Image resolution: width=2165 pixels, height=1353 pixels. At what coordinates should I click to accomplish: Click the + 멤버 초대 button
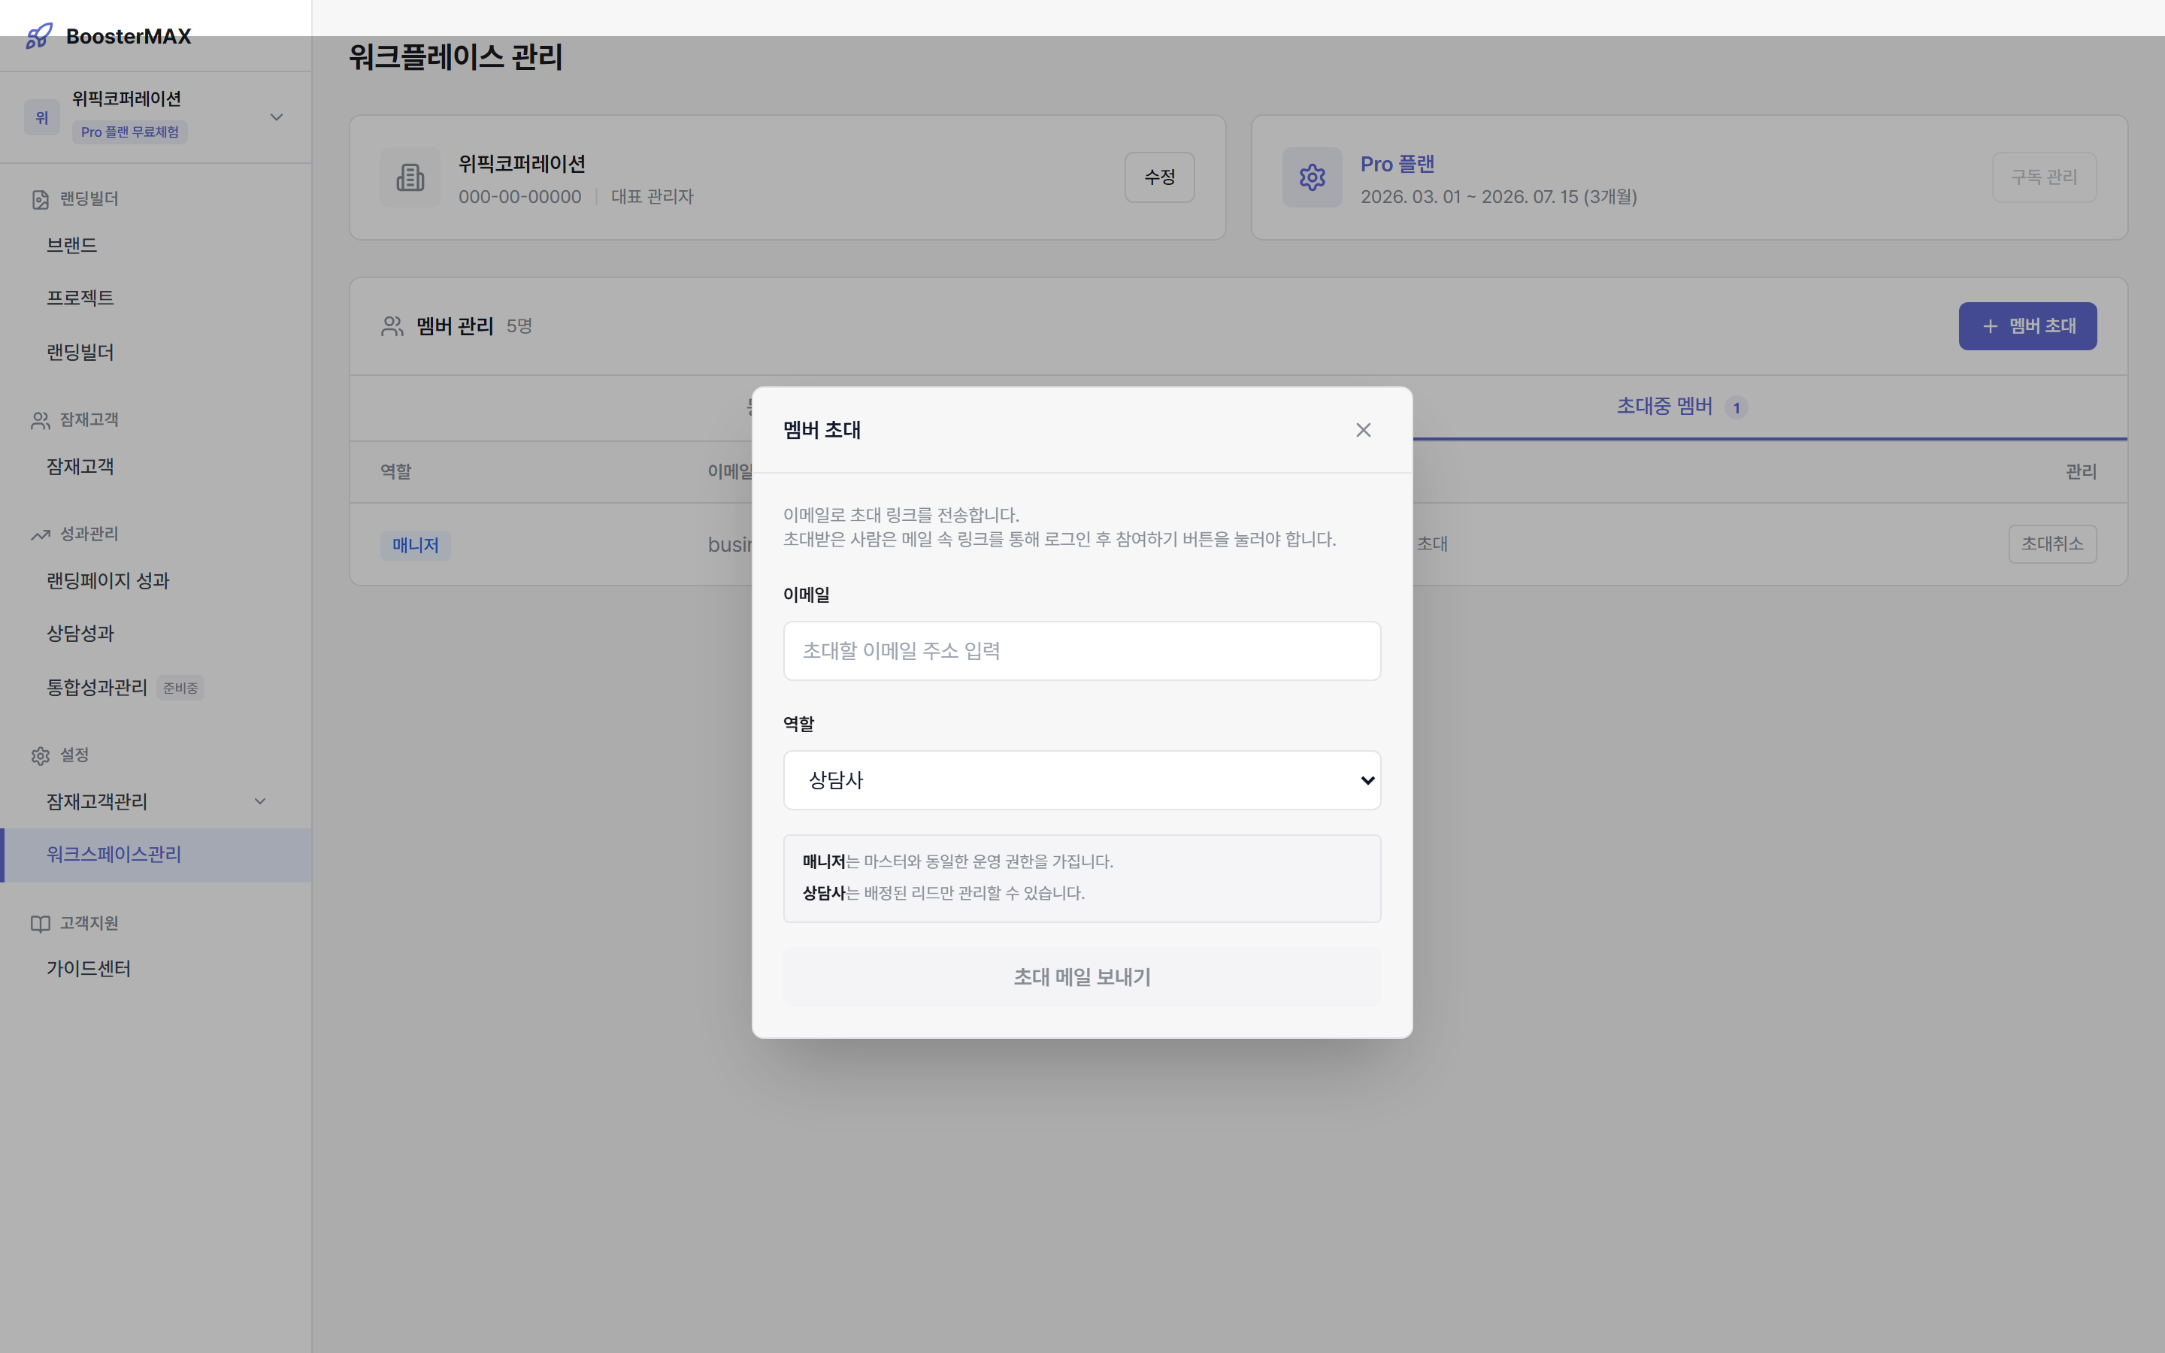coord(2027,327)
